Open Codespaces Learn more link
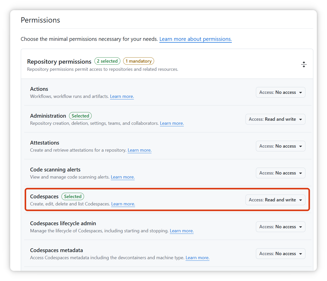This screenshot has height=281, width=327. click(x=123, y=204)
